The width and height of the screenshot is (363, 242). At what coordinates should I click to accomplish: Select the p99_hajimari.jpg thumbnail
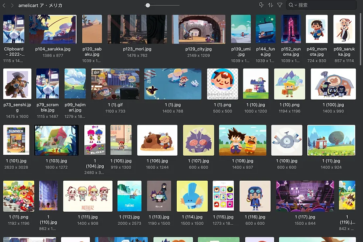[75, 84]
